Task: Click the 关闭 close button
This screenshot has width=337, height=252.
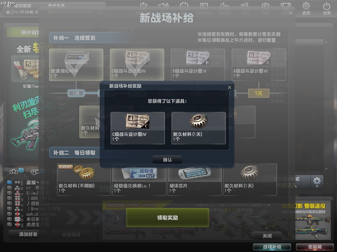Action: (x=267, y=236)
